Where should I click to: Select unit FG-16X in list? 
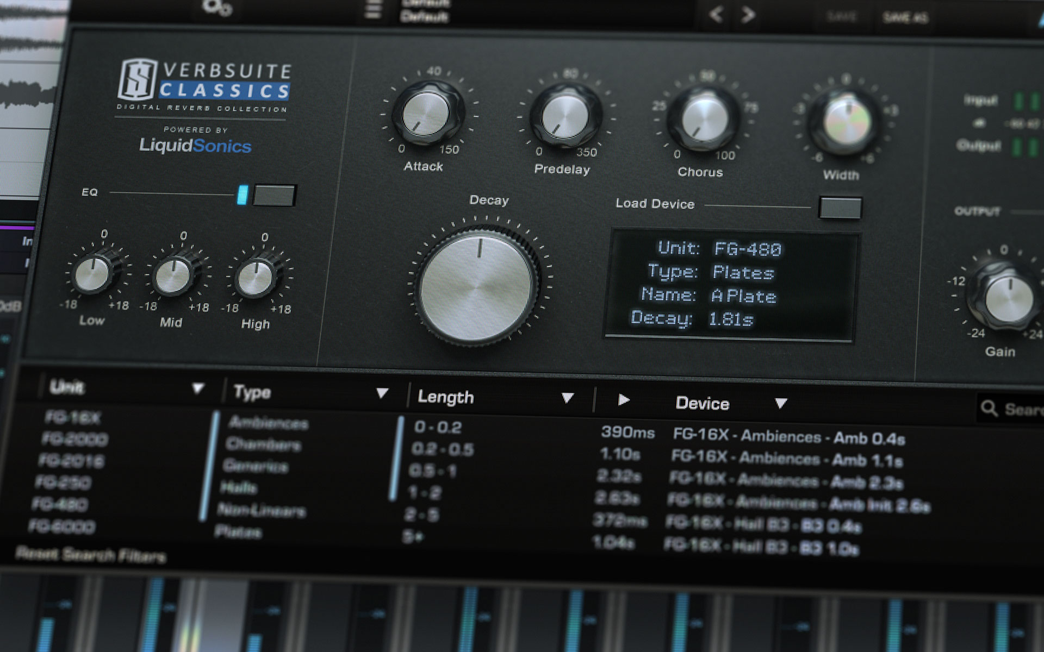click(x=73, y=417)
